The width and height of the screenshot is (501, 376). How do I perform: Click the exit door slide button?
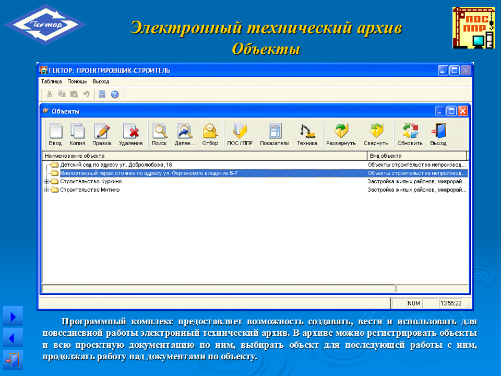(13, 360)
